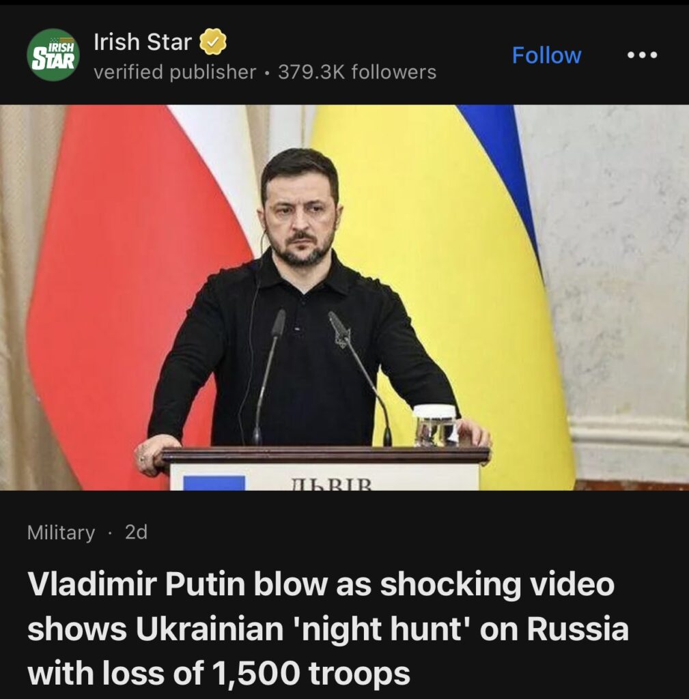Select the Military category tag

(61, 532)
